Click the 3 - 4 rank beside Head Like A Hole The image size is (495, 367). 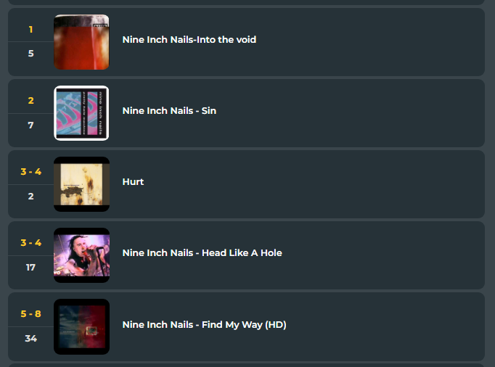tap(30, 243)
